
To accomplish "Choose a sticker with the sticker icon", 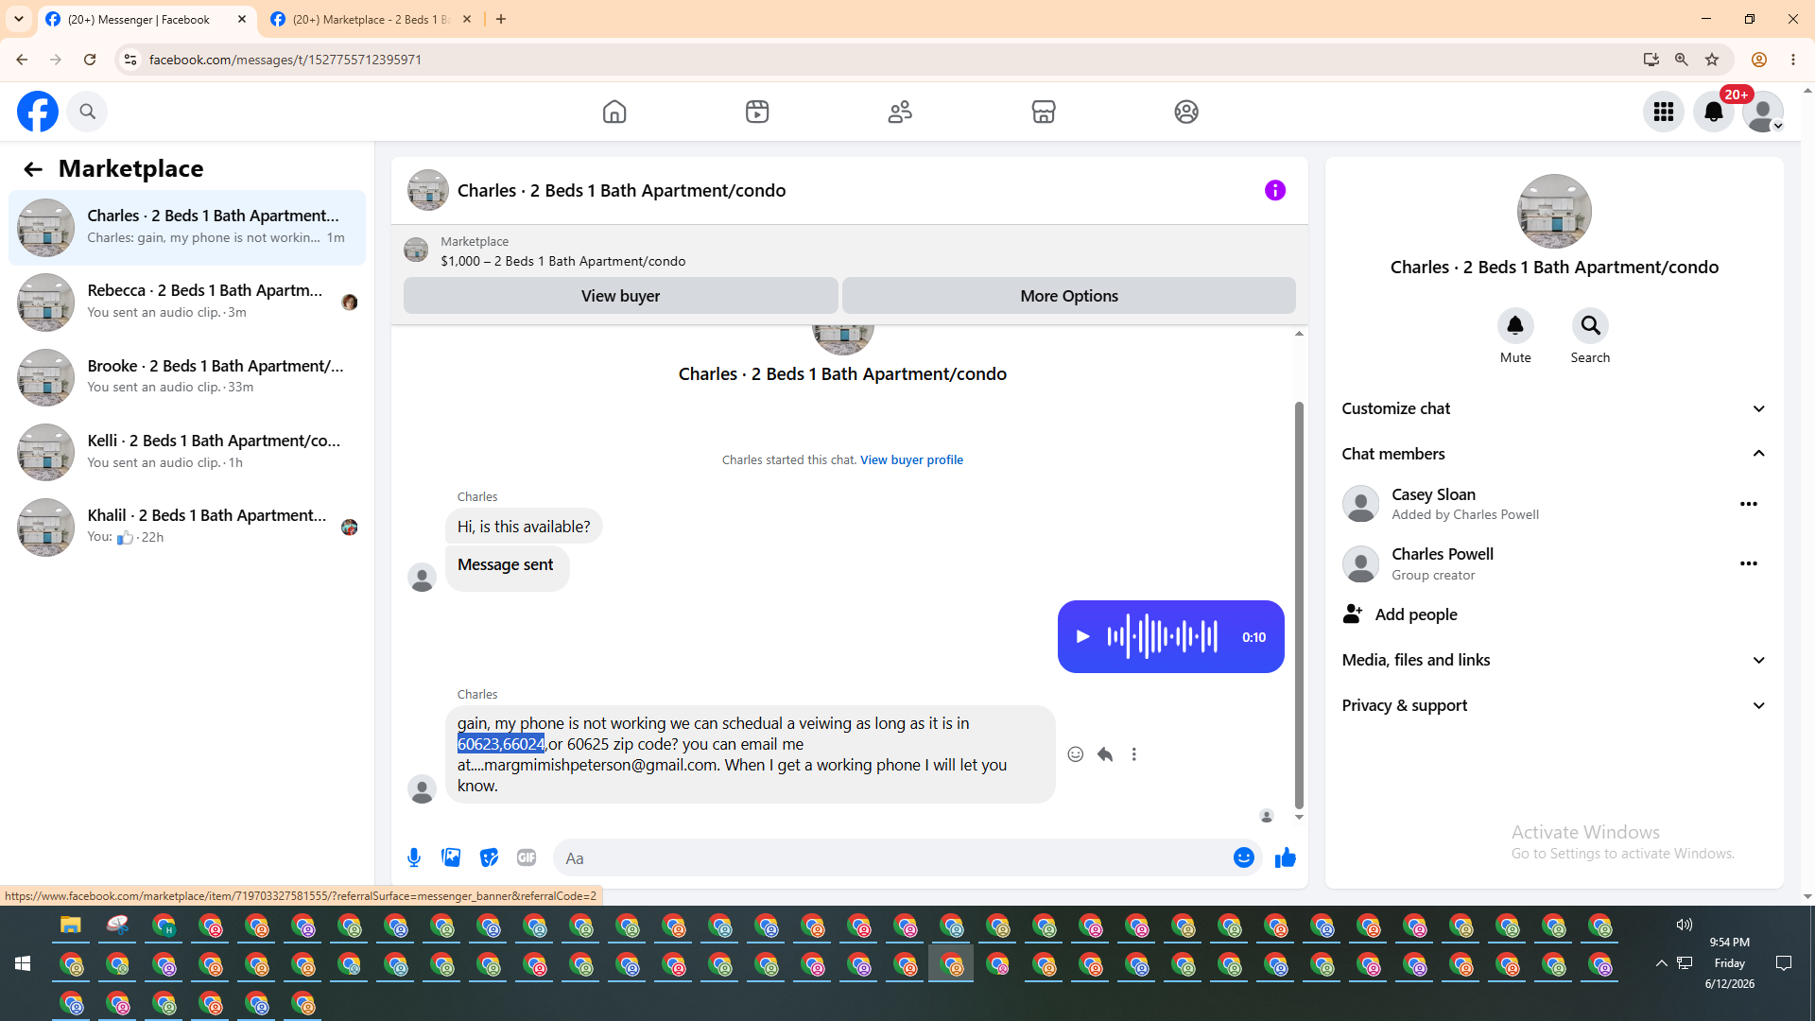I will 489,857.
